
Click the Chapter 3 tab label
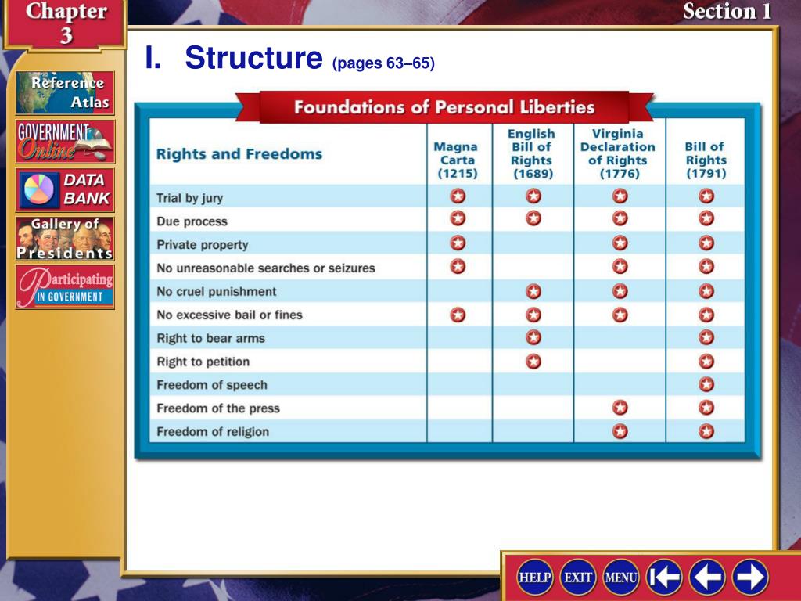tap(66, 23)
